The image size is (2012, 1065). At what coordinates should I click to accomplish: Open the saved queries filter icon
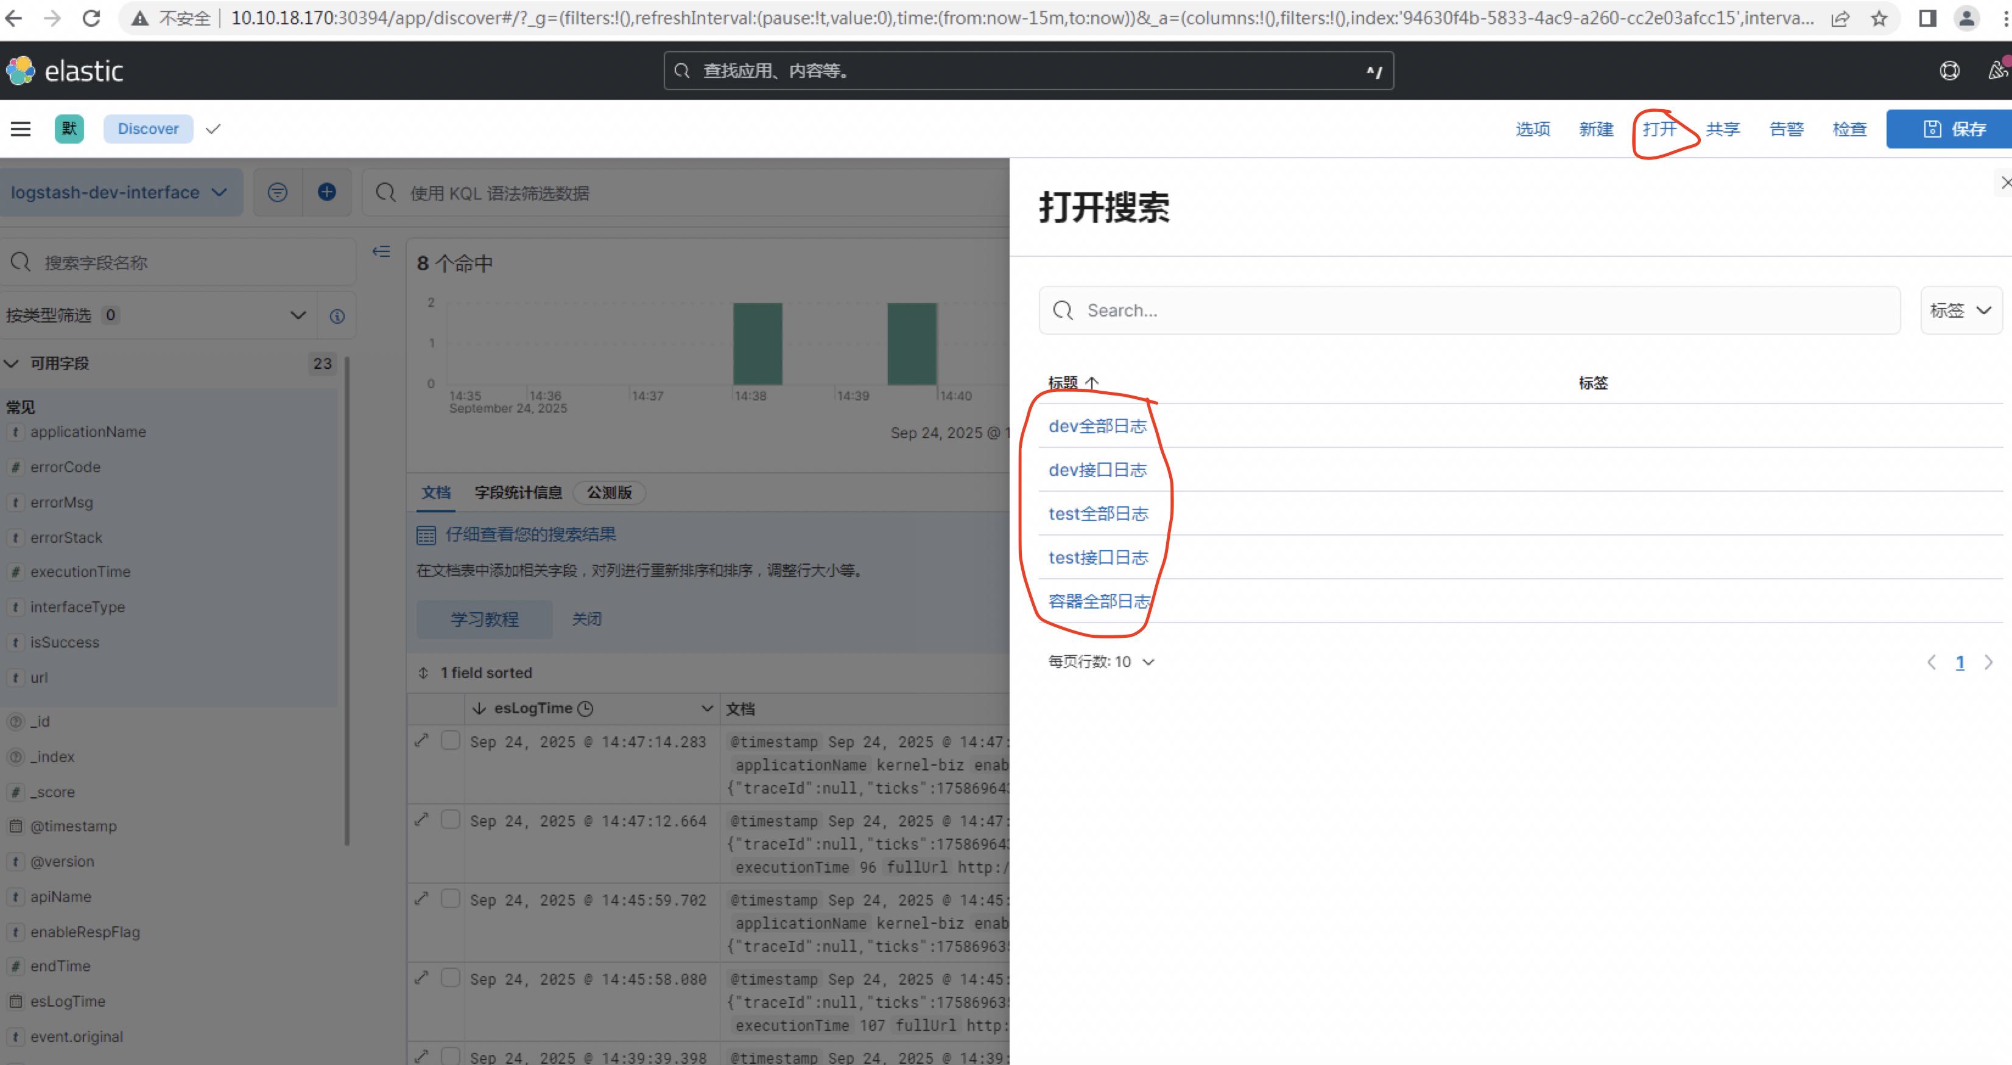[277, 192]
